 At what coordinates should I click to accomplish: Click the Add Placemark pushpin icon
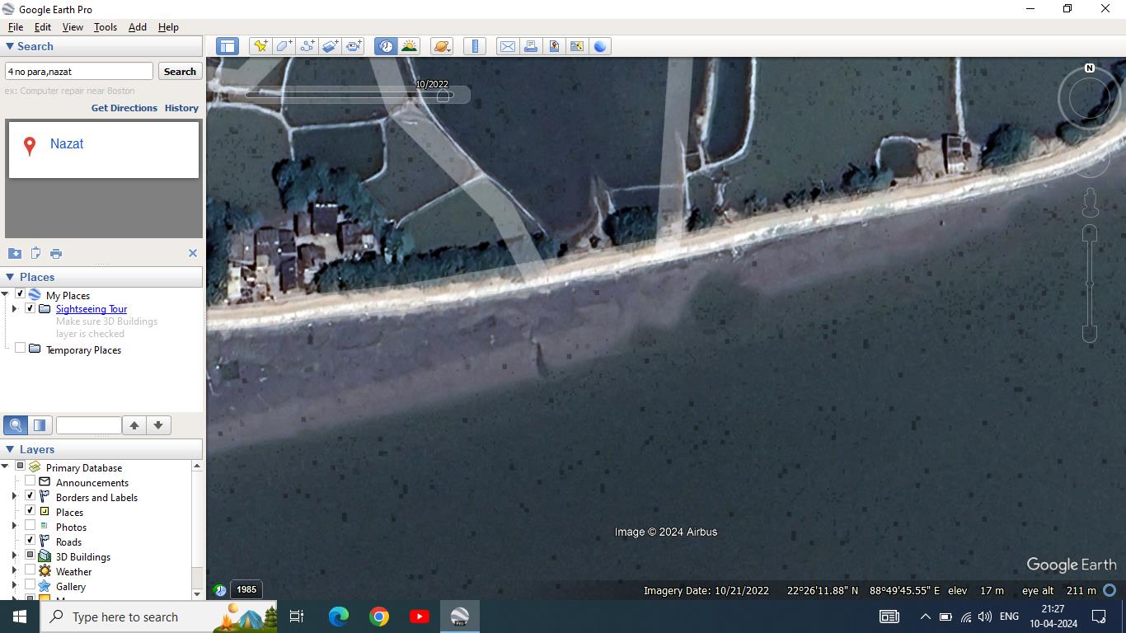(x=260, y=46)
